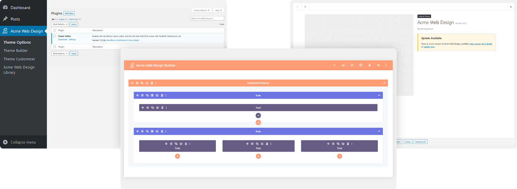The width and height of the screenshot is (517, 189).
Task: Filter plugins by the Active link
Action: coord(63,19)
